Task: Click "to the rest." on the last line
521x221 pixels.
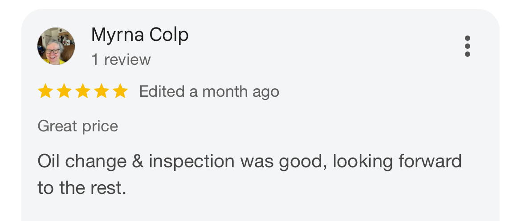Action: click(x=82, y=188)
